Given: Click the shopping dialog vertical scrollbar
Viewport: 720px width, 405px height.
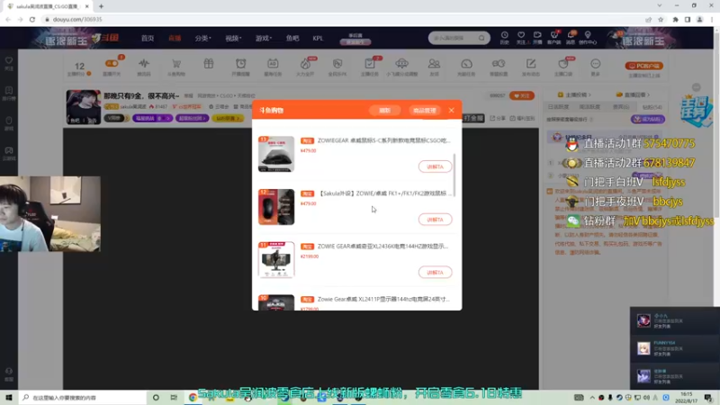Looking at the screenshot, I should click(x=454, y=175).
